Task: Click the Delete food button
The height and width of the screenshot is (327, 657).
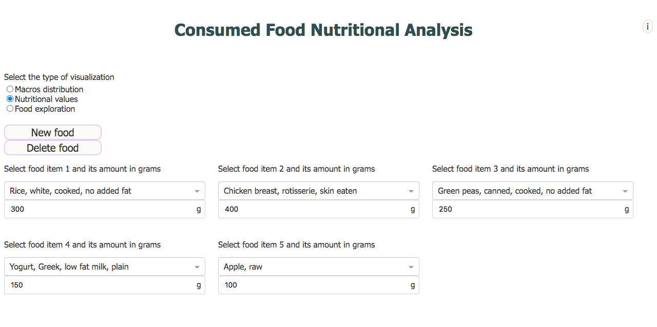Action: pyautogui.click(x=53, y=148)
